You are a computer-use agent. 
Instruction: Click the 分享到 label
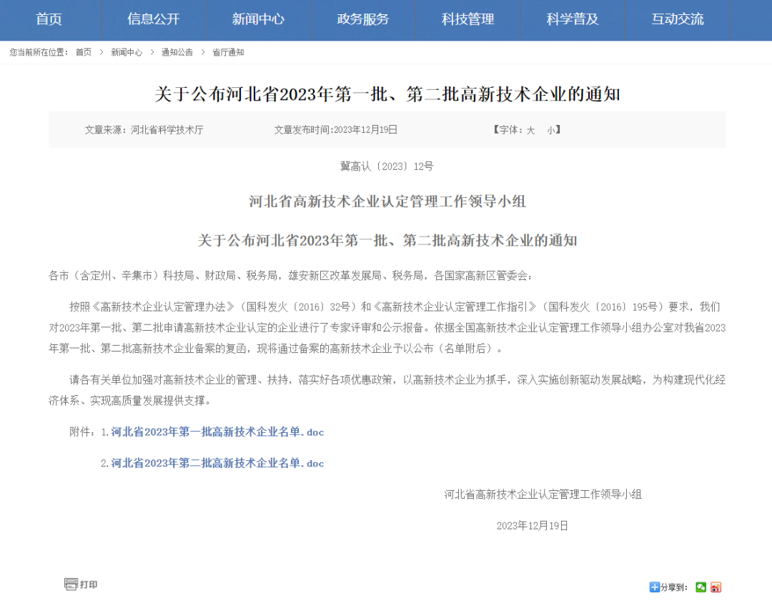coord(673,587)
